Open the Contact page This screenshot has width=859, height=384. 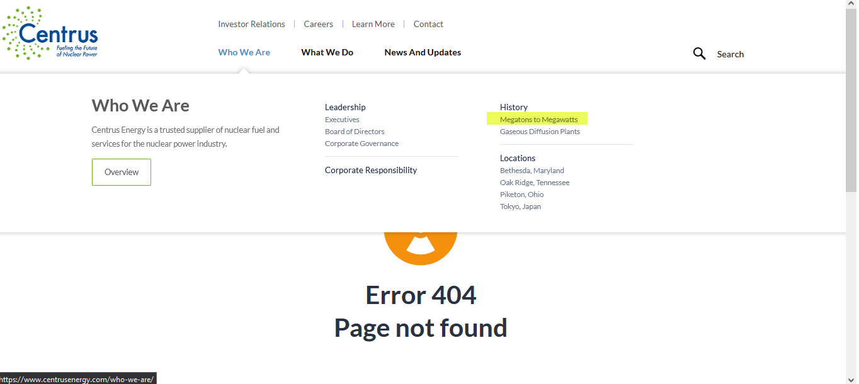(428, 24)
